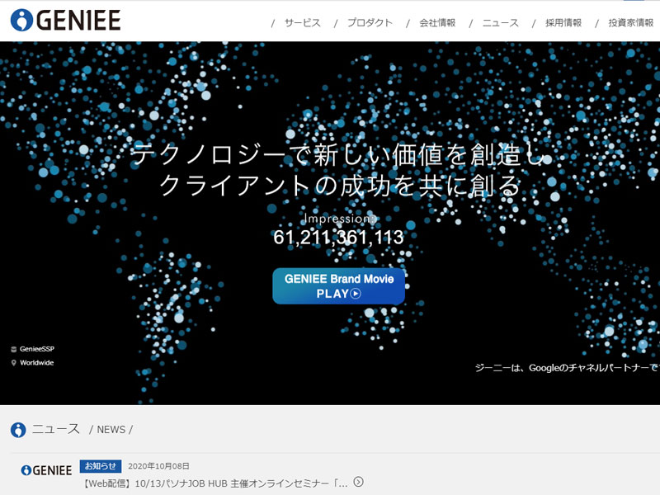Click the Worldwide location pin icon
Viewport: 660px width, 495px height.
(x=13, y=363)
